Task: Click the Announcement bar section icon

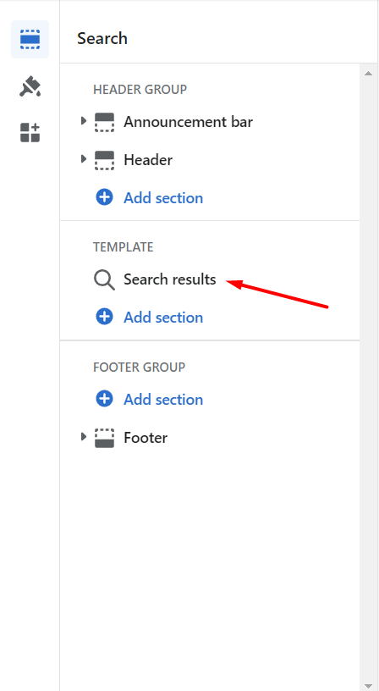Action: point(104,122)
